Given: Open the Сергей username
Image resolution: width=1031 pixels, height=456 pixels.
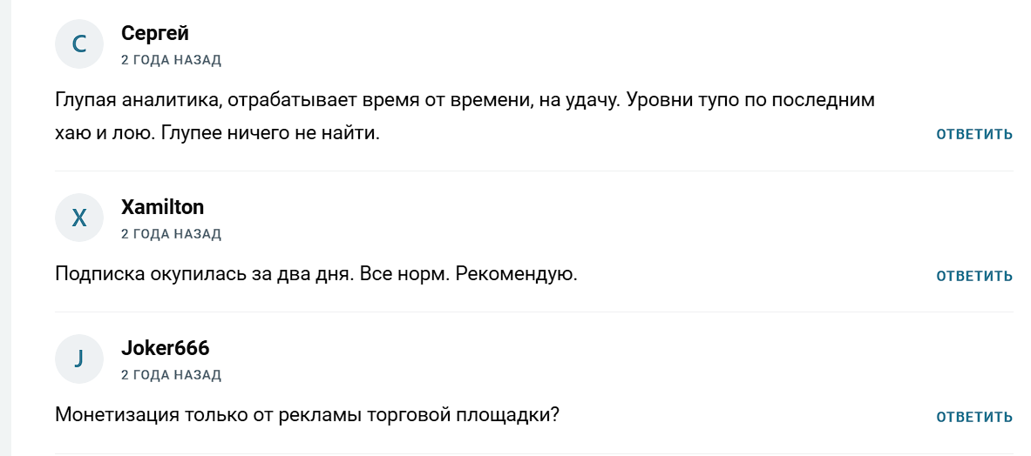Looking at the screenshot, I should 155,33.
